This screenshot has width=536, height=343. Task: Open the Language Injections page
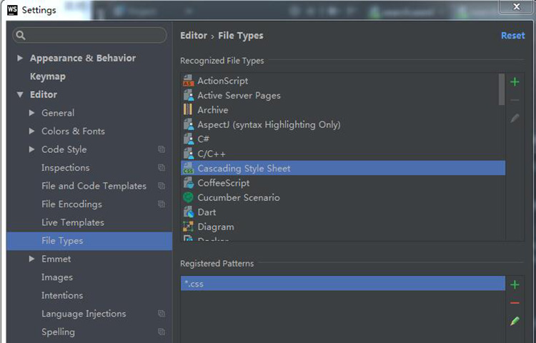[84, 314]
